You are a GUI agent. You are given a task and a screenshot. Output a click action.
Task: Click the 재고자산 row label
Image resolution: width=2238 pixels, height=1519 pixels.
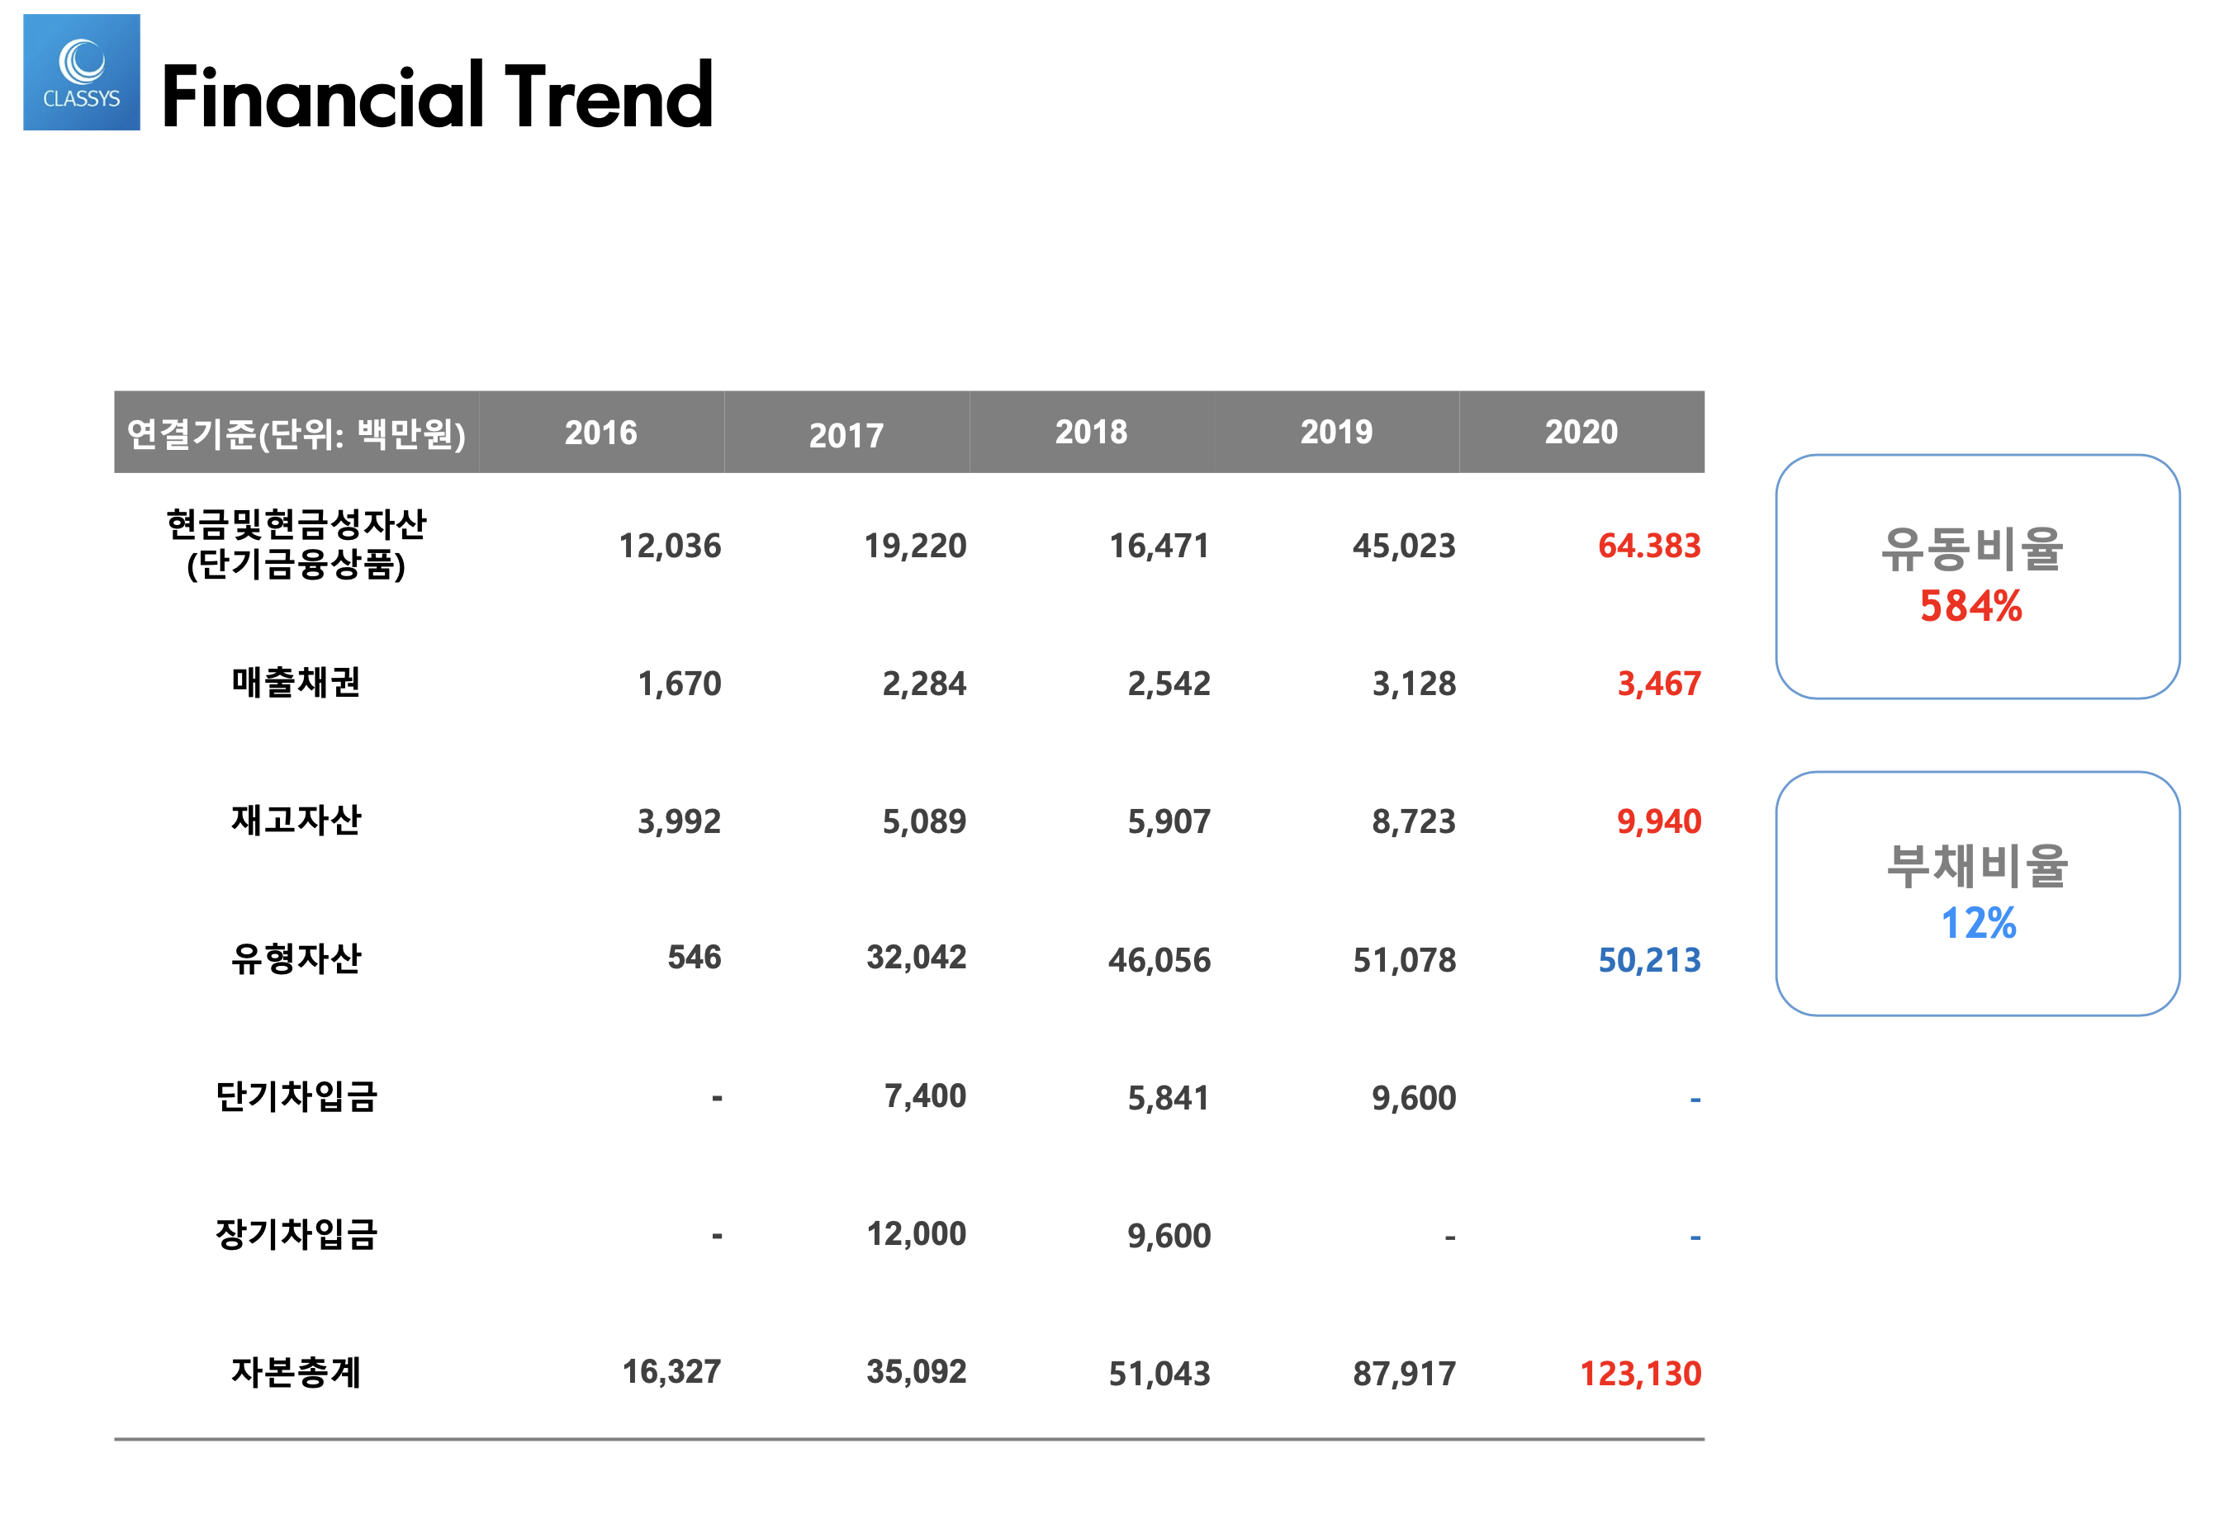296,820
